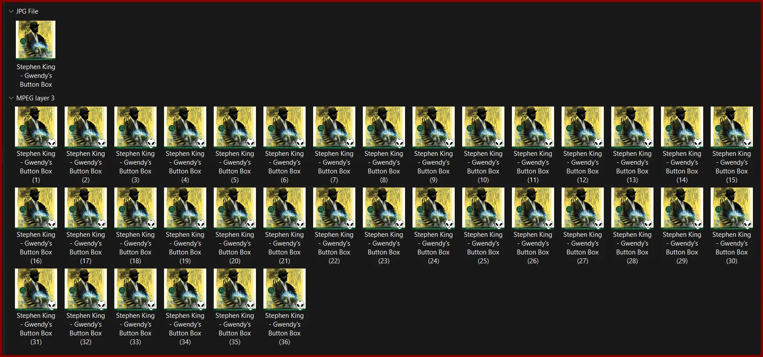Image resolution: width=763 pixels, height=357 pixels.
Task: Select MP3 thumbnail for Gwendy's Button Box (5)
Action: [235, 127]
